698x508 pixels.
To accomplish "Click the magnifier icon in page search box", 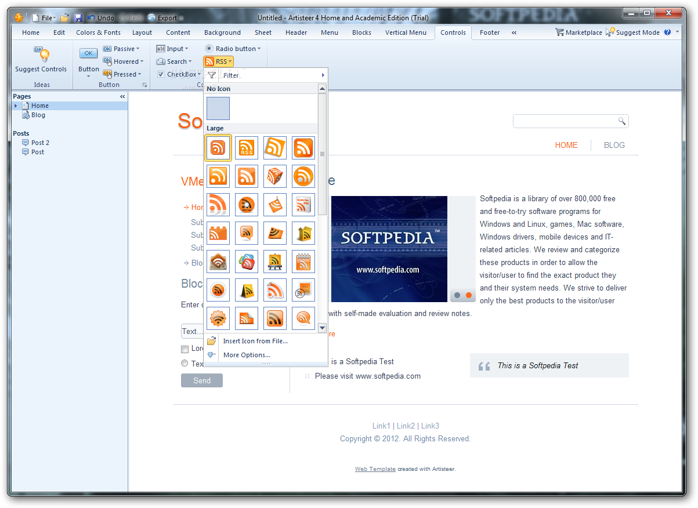I will 621,121.
